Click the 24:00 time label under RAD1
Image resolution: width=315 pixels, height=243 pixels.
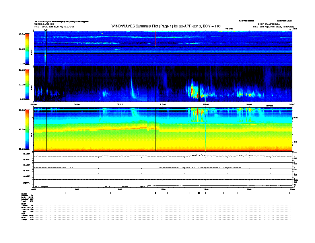pyautogui.click(x=292, y=104)
